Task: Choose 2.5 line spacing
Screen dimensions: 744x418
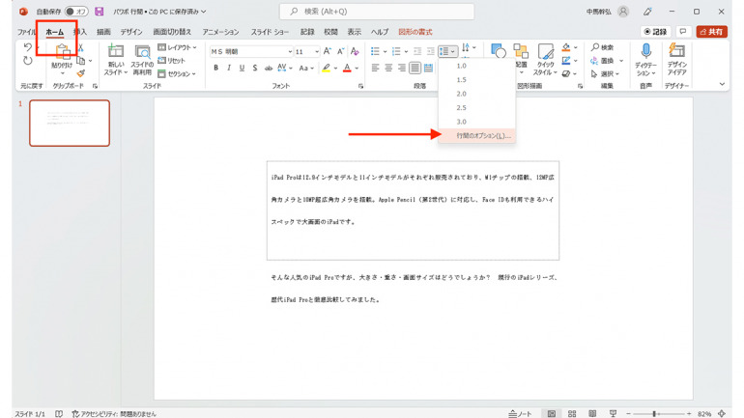Action: (477, 107)
